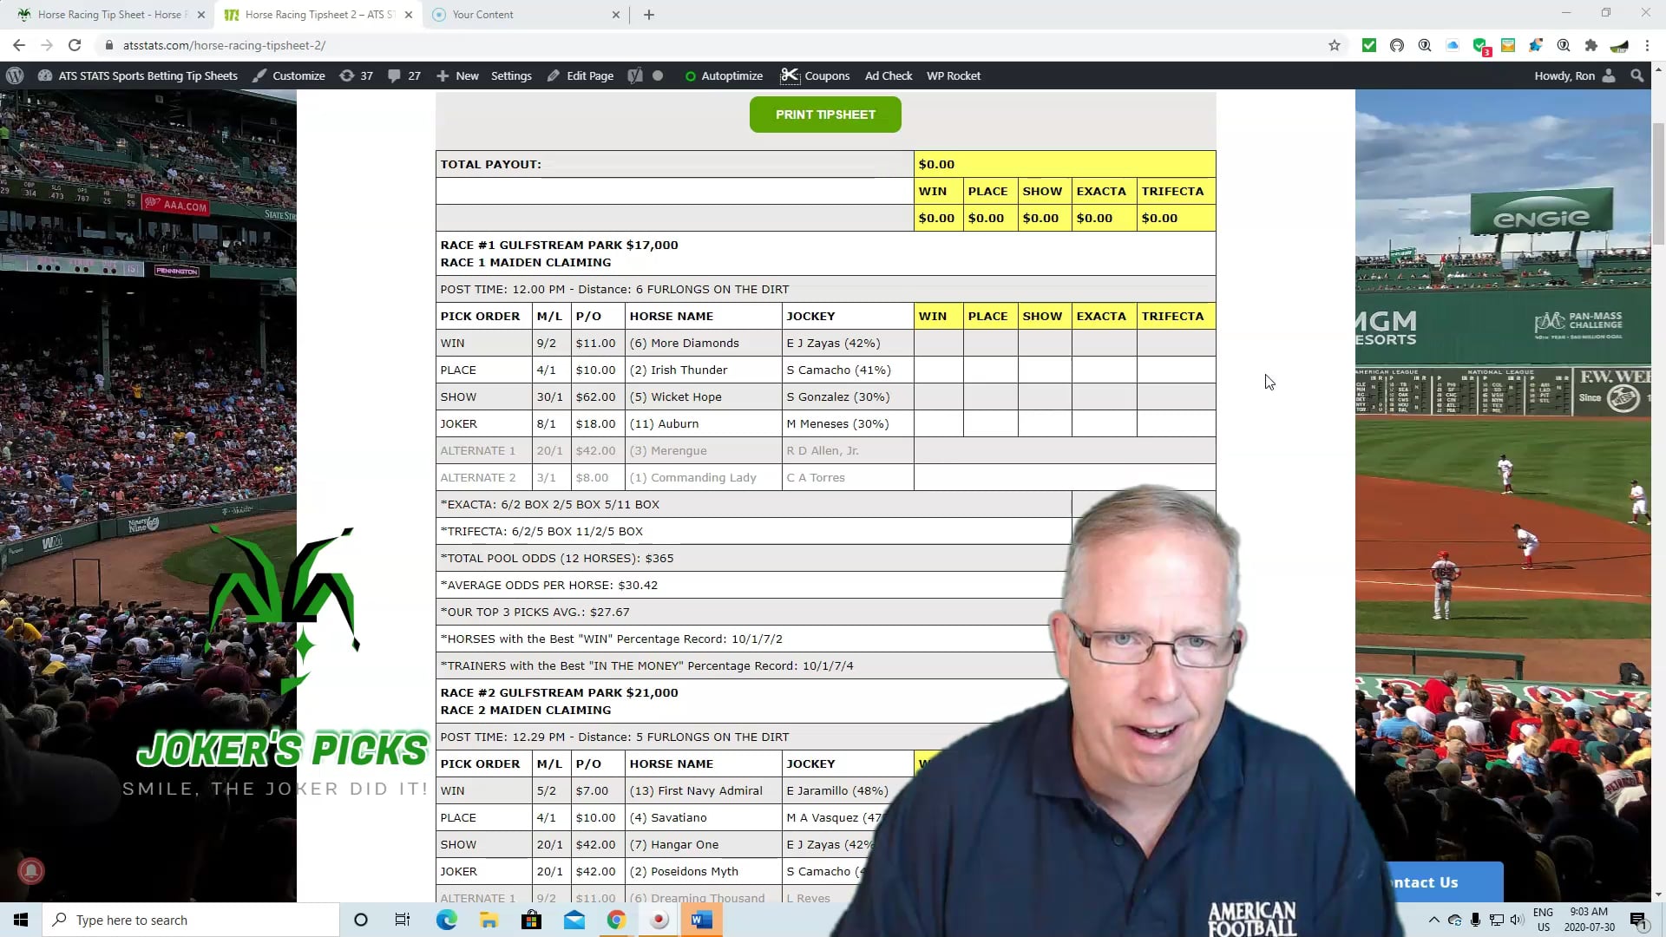Open a new browser tab
1666x937 pixels.
click(649, 15)
